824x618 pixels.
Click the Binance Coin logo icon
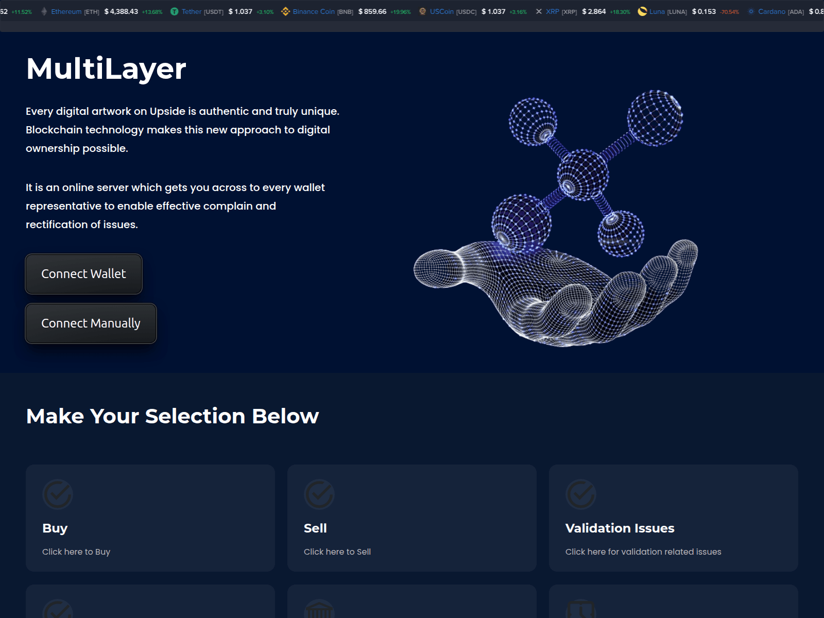(x=286, y=11)
